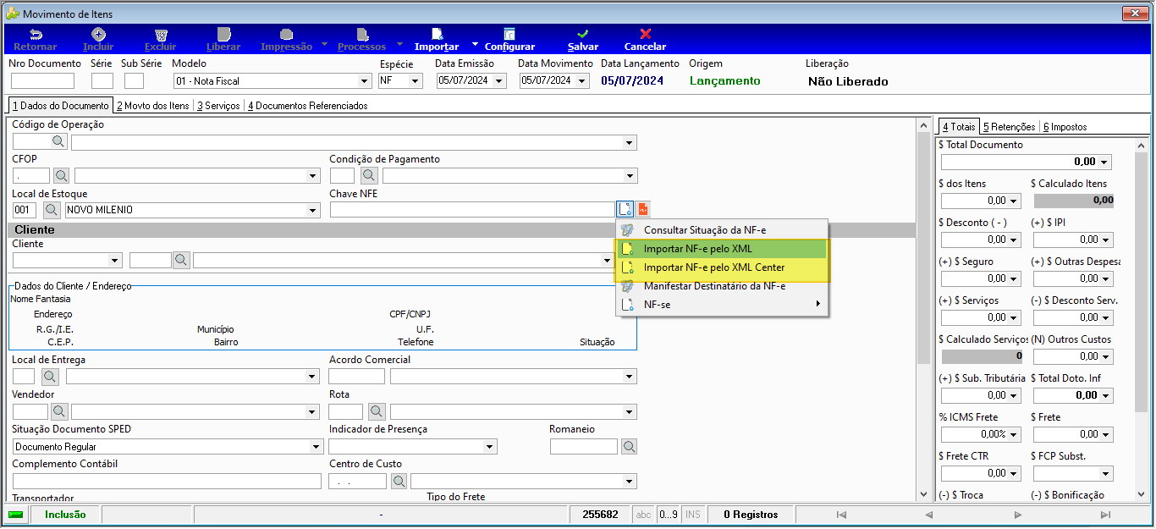The image size is (1156, 529).
Task: Go to the last record in the status bar
Action: tap(1105, 515)
